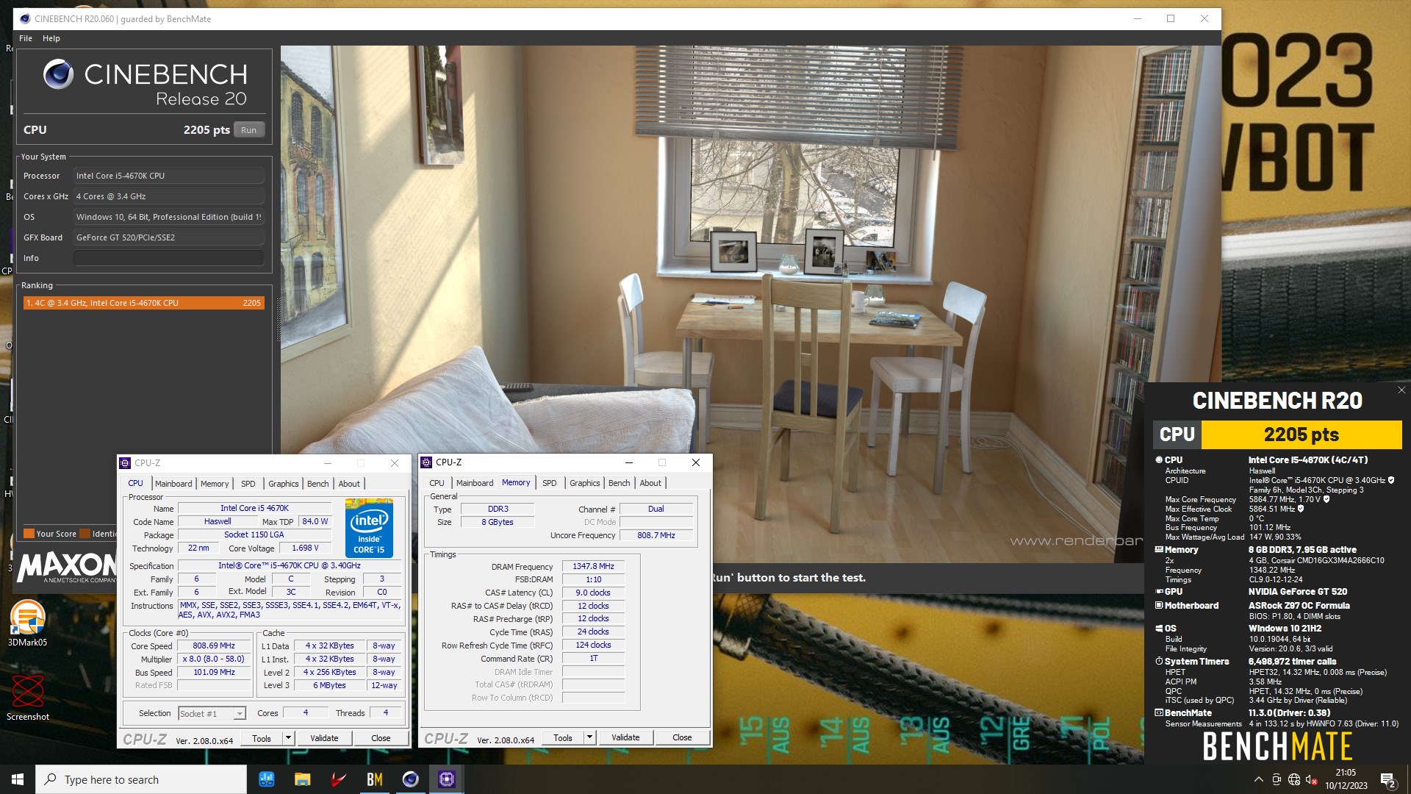Open the Widgets icon on the taskbar
This screenshot has width=1411, height=794.
click(267, 779)
